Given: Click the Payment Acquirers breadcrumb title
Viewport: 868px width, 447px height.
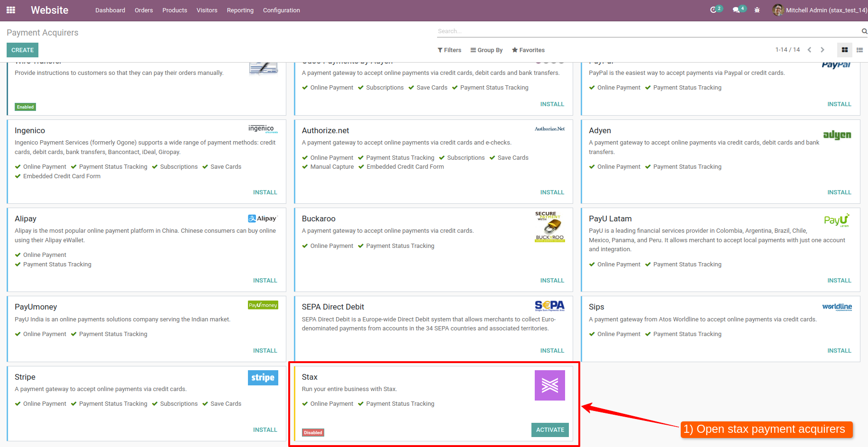Looking at the screenshot, I should pyautogui.click(x=42, y=32).
